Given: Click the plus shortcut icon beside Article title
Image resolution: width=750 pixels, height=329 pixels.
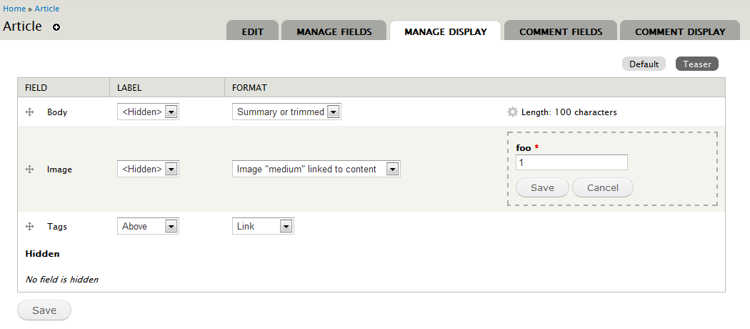Looking at the screenshot, I should (x=56, y=27).
